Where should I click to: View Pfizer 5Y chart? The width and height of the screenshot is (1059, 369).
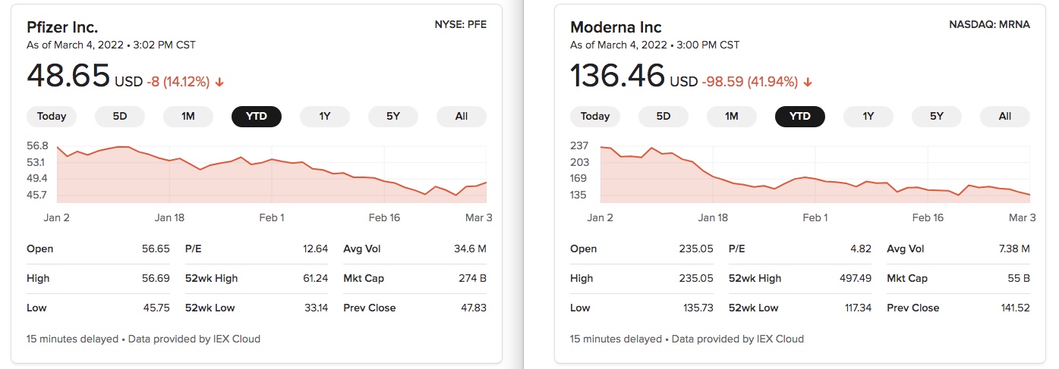393,116
